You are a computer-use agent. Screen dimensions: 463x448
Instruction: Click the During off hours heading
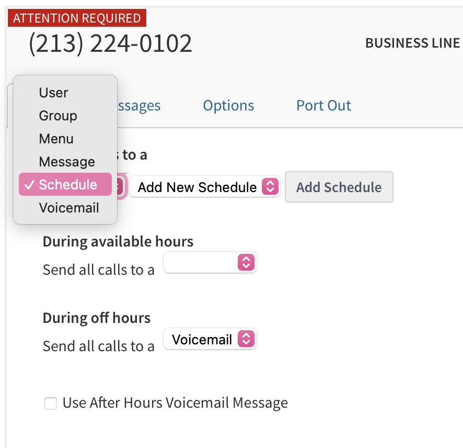point(97,318)
